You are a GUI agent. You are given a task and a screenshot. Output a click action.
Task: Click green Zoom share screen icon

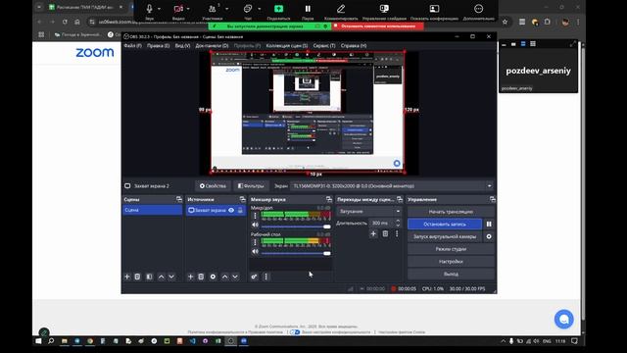point(278,9)
